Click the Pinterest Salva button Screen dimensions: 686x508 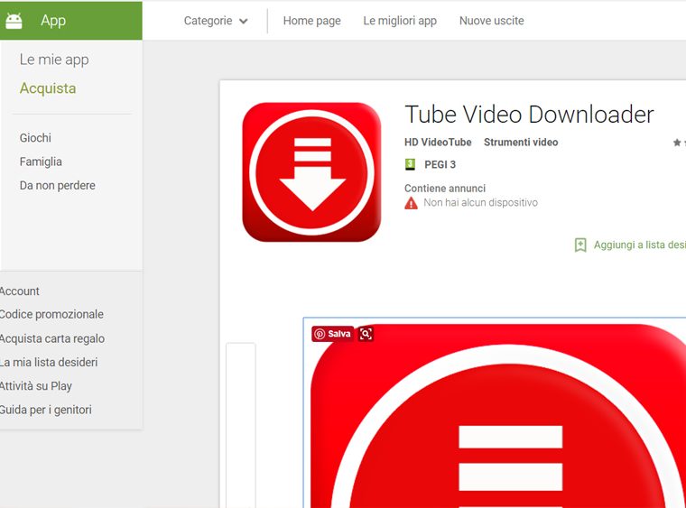(x=333, y=334)
